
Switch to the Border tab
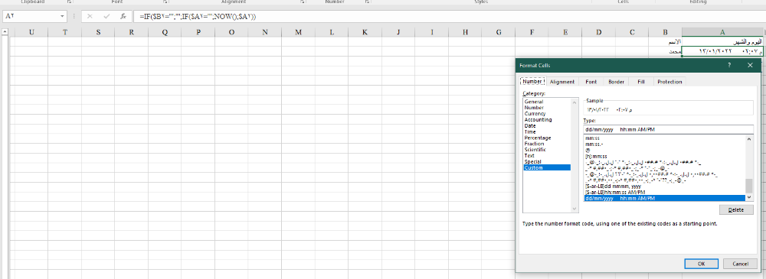click(616, 82)
